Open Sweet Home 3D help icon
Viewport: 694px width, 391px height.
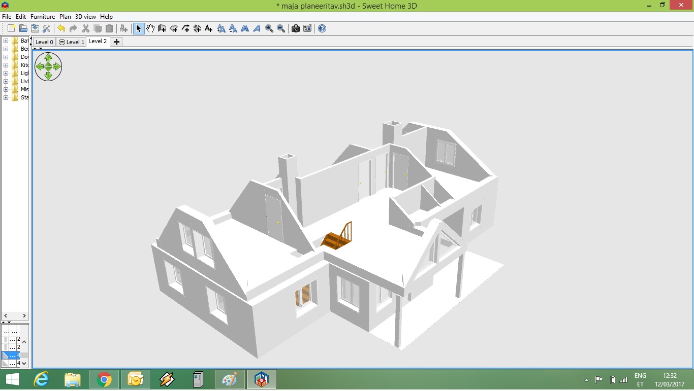coord(322,29)
